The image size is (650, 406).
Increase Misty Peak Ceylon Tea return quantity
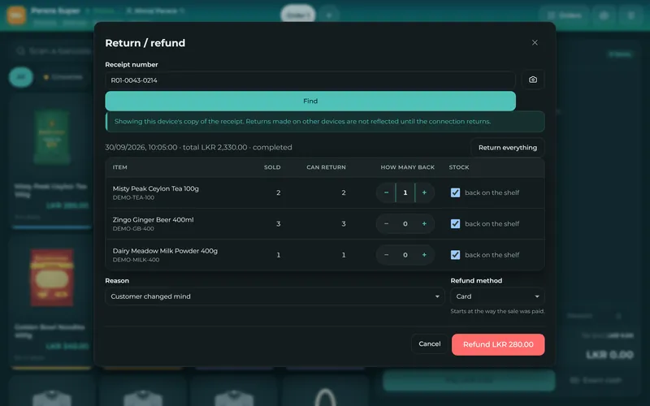click(x=424, y=192)
